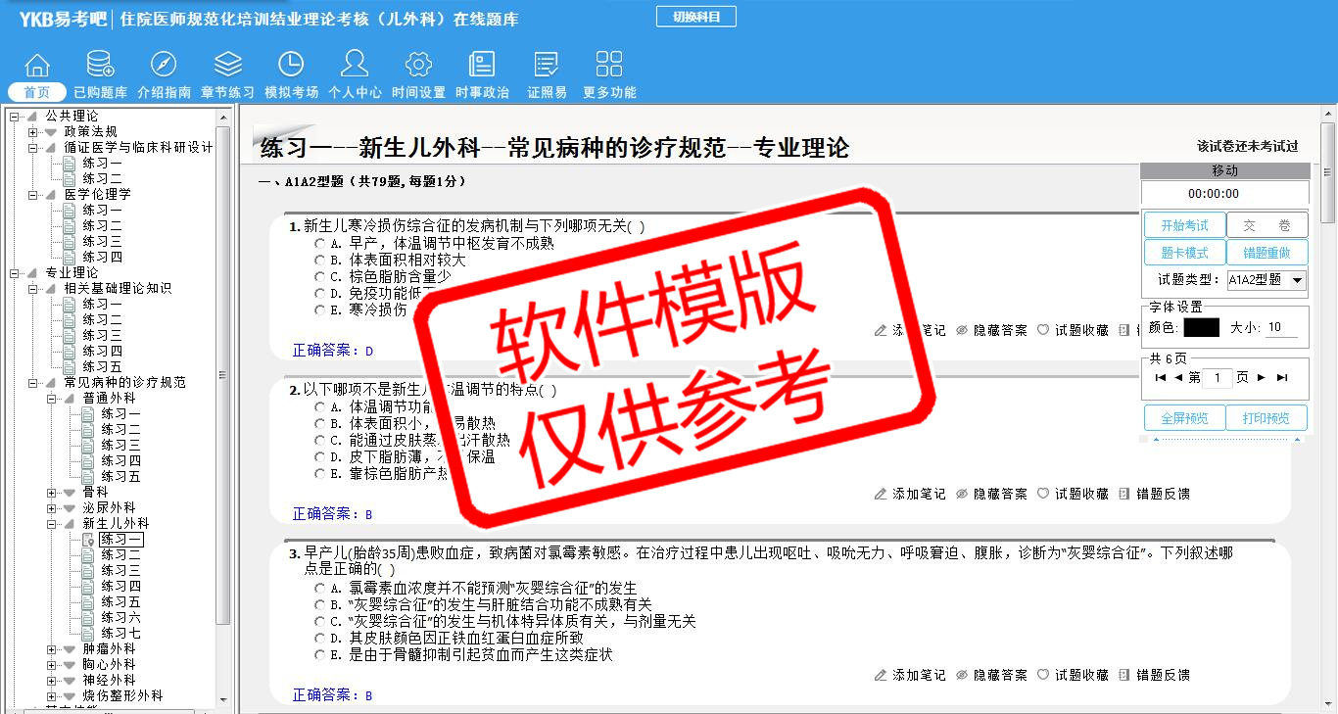Viewport: 1338px width, 714px height.
Task: Click the page number input field
Action: pos(1217,378)
